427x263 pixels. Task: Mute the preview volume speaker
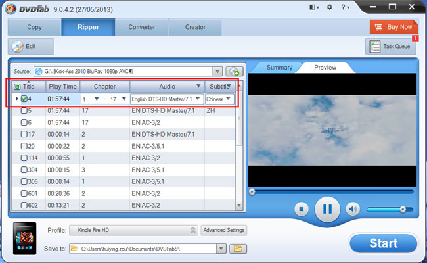click(353, 209)
